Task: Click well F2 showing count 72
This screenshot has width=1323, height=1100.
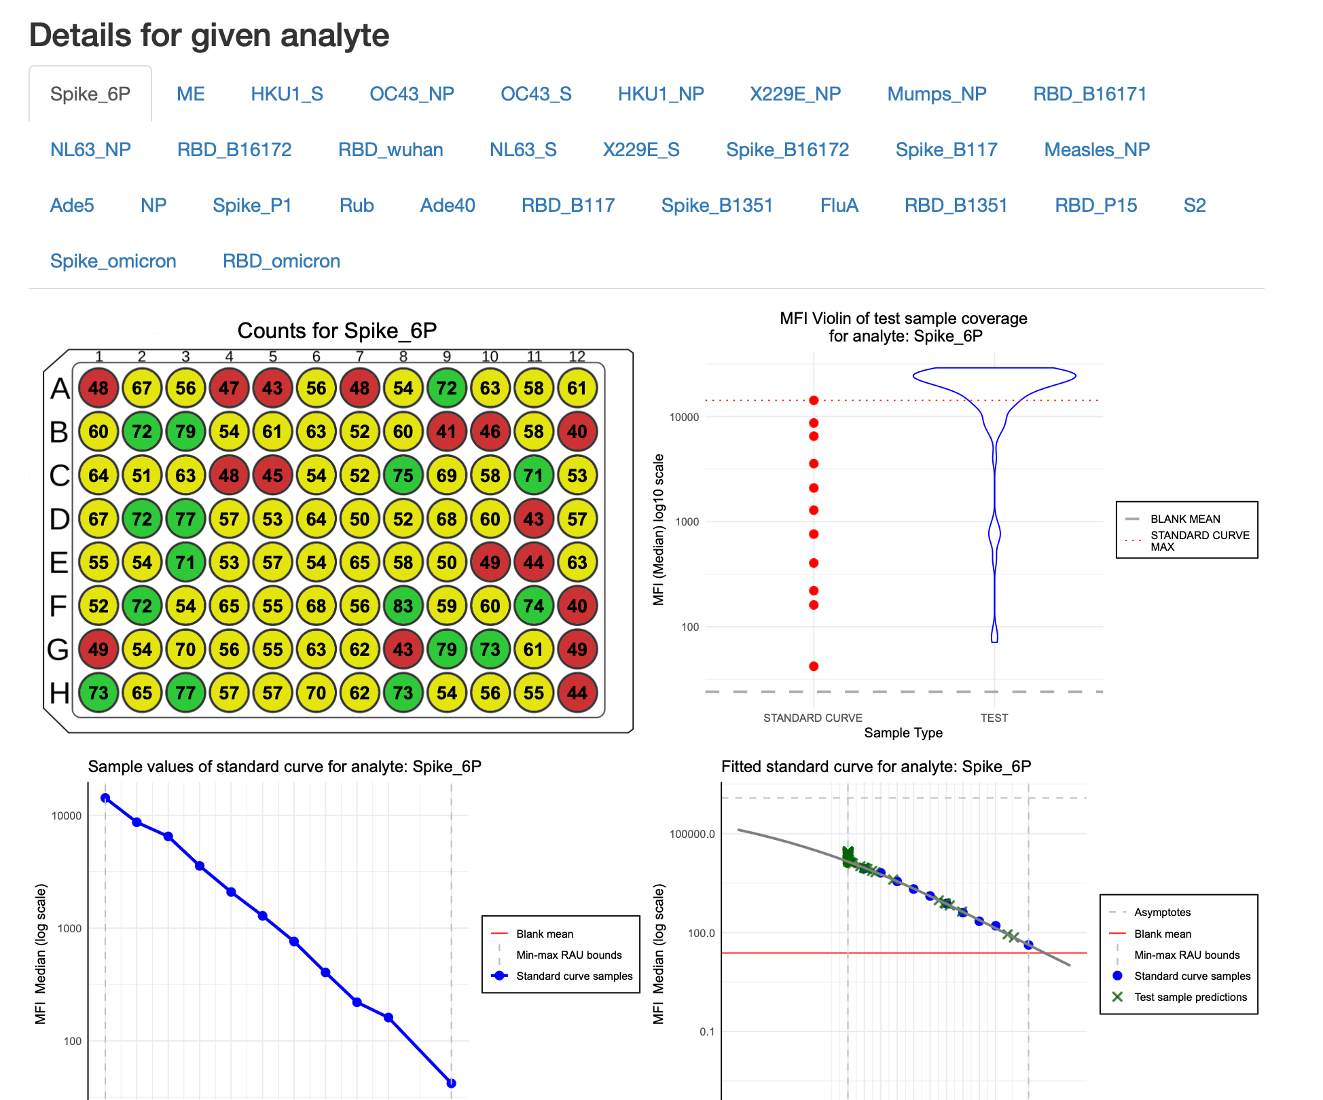Action: coord(142,606)
